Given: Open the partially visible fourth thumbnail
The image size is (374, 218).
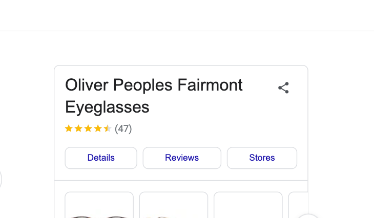Looking at the screenshot, I should coord(298,205).
